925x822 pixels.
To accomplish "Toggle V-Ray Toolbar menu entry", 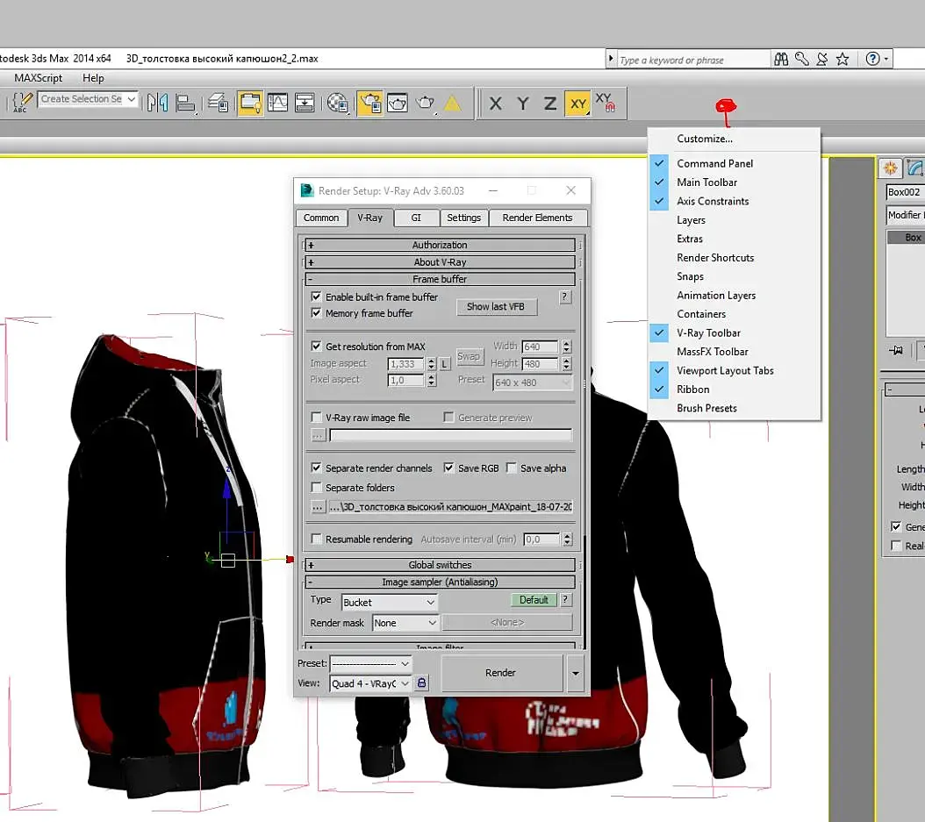I will (708, 332).
